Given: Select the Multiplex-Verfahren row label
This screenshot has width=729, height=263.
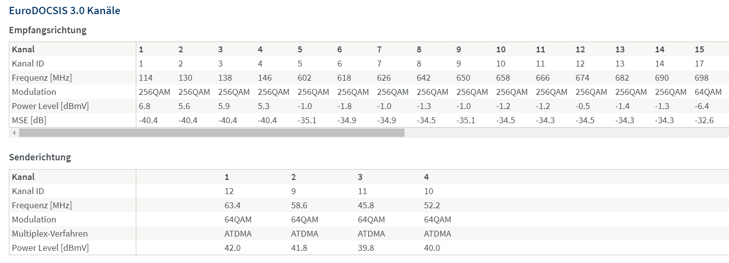Looking at the screenshot, I should pyautogui.click(x=50, y=234).
